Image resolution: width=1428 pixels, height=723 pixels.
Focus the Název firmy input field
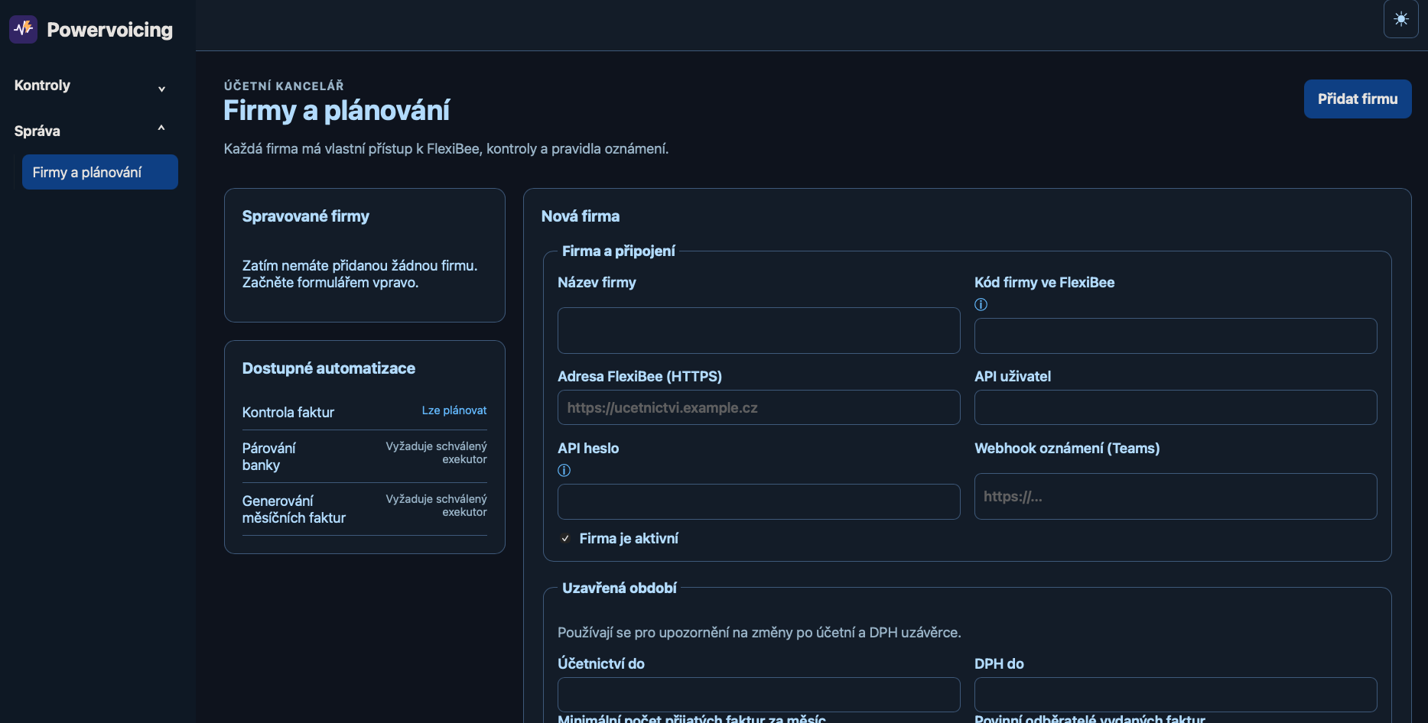[759, 330]
